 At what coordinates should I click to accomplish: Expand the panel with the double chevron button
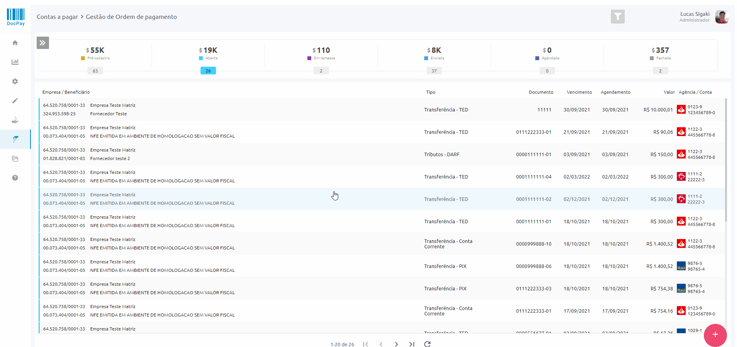tap(43, 43)
